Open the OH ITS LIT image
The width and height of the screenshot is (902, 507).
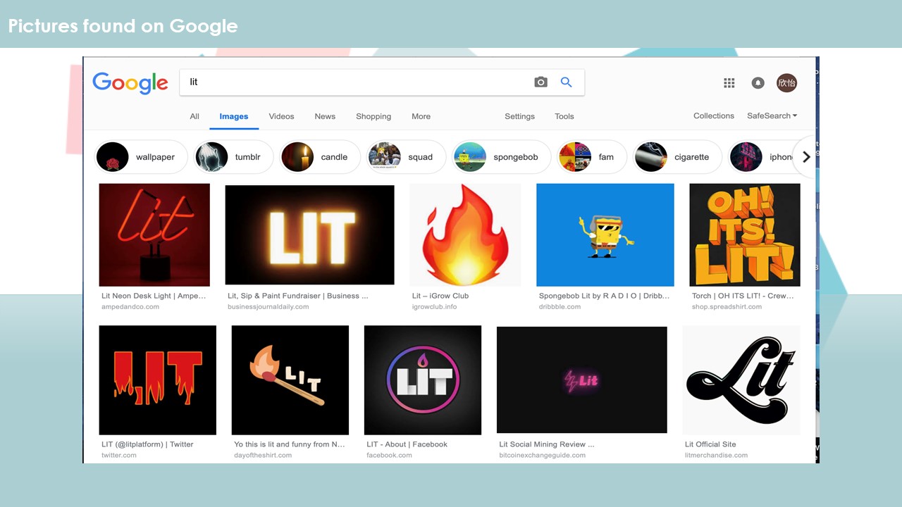coord(745,234)
